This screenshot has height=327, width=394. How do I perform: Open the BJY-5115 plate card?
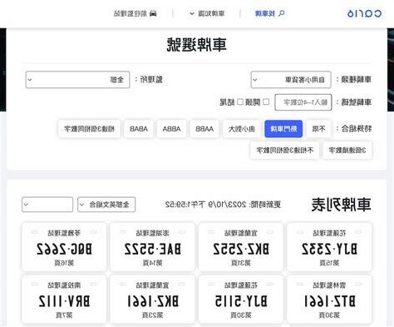(x=241, y=299)
